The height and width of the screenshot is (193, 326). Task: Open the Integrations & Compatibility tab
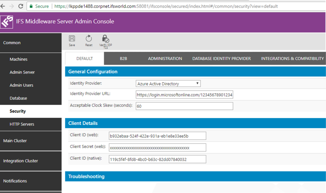pyautogui.click(x=292, y=59)
